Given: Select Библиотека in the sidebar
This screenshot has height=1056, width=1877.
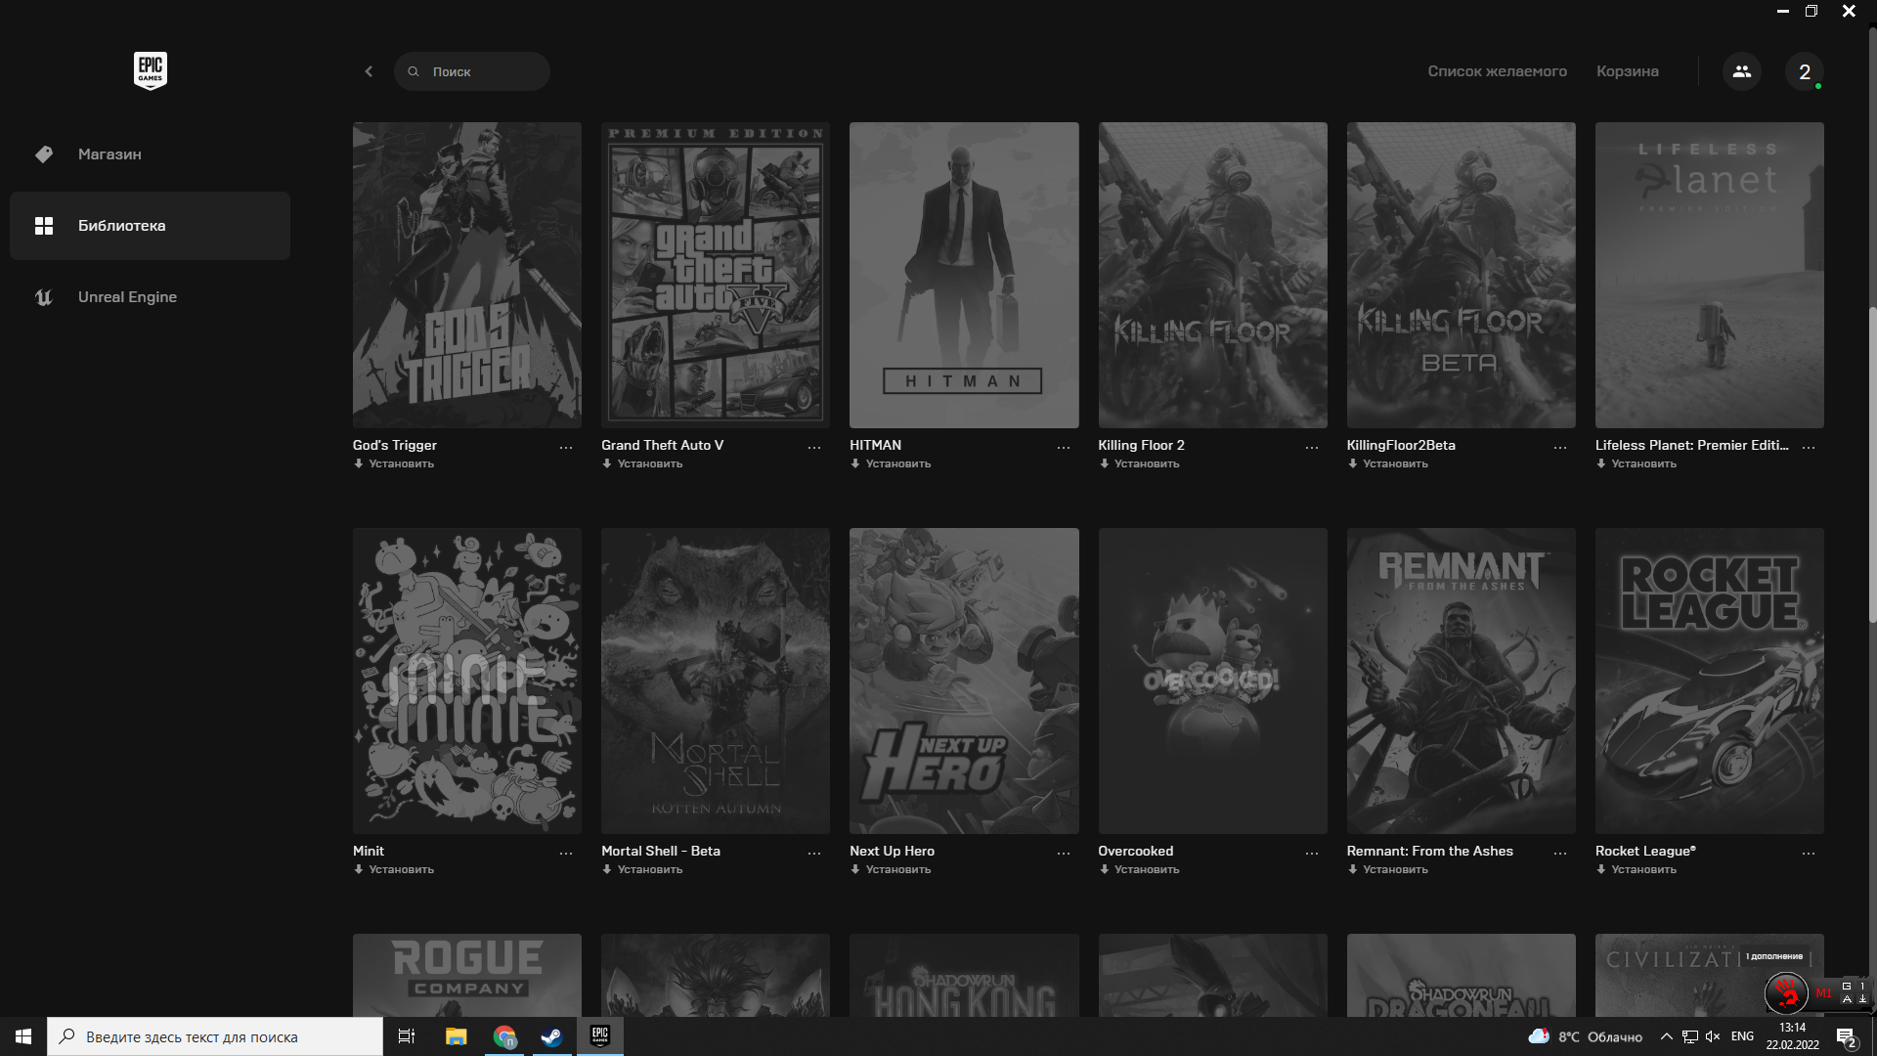Looking at the screenshot, I should coord(150,226).
